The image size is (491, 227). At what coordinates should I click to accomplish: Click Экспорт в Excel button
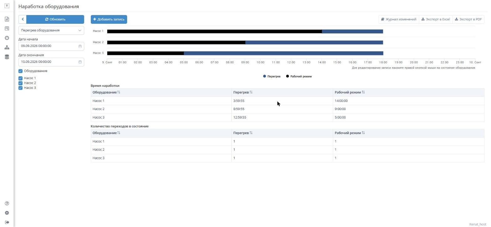coord(436,19)
